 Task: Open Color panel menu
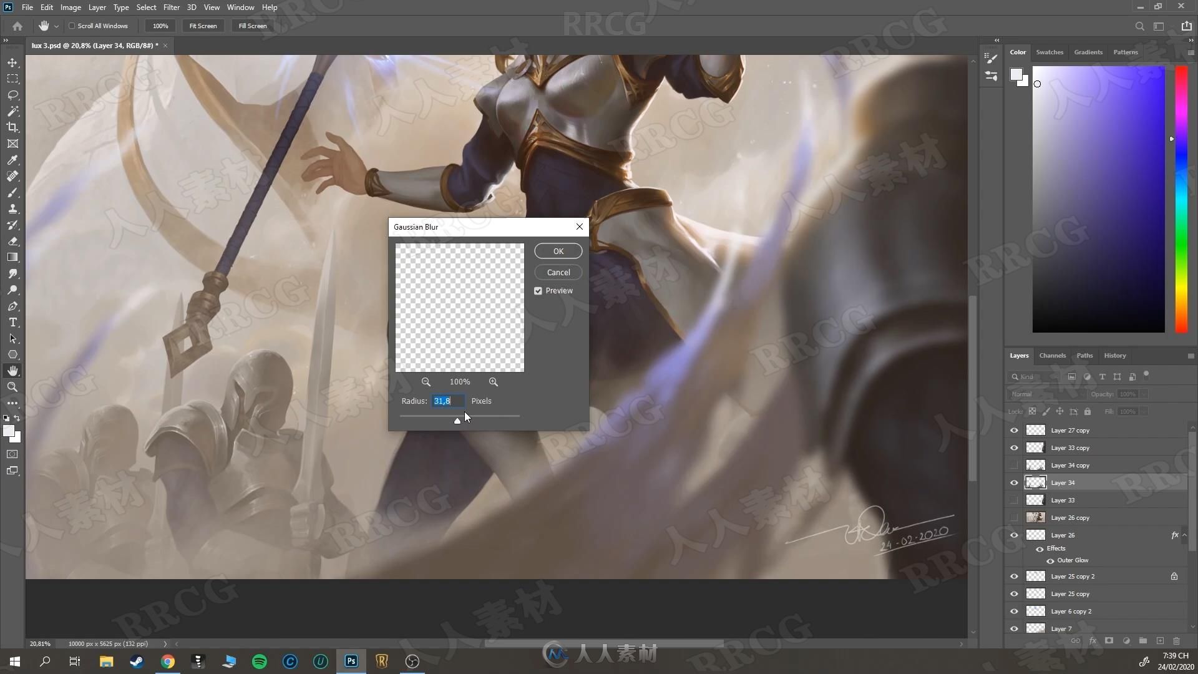[x=1191, y=52]
